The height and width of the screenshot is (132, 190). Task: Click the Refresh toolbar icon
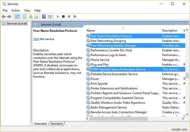pos(31,17)
